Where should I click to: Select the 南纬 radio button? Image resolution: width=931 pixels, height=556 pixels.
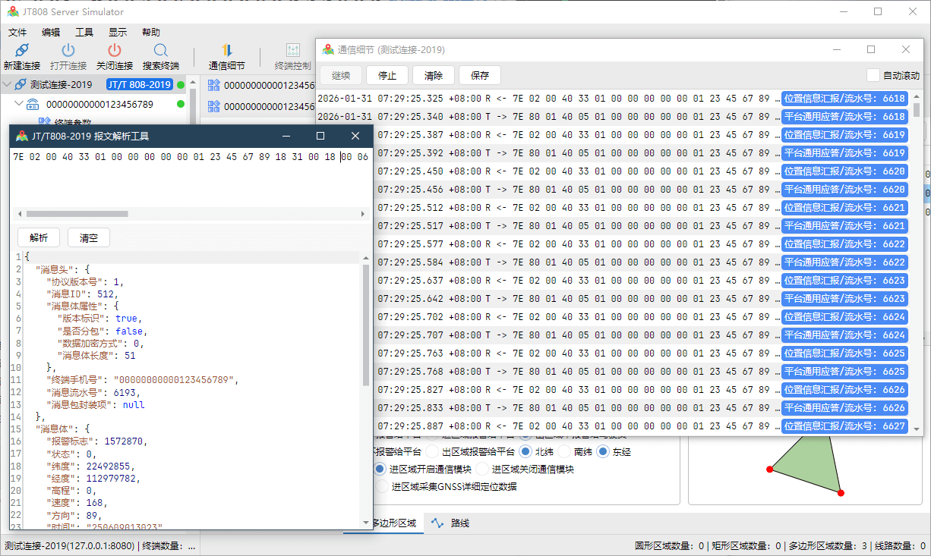tap(564, 452)
